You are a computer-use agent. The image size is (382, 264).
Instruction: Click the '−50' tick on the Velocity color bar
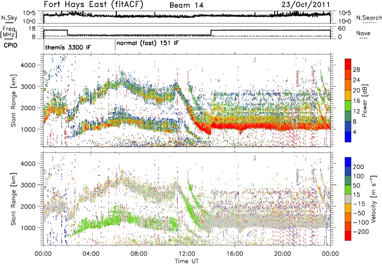[x=359, y=213]
